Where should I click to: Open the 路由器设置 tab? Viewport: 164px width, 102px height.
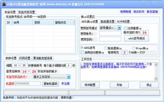click(107, 22)
